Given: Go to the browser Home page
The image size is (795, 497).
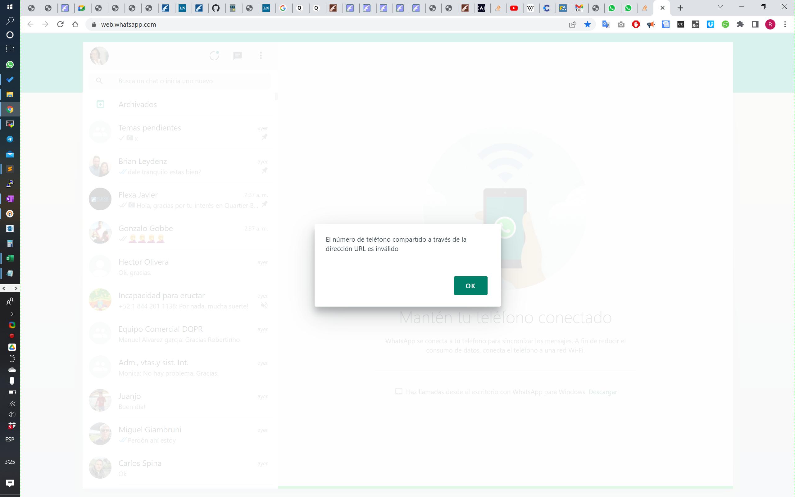Looking at the screenshot, I should 75,24.
